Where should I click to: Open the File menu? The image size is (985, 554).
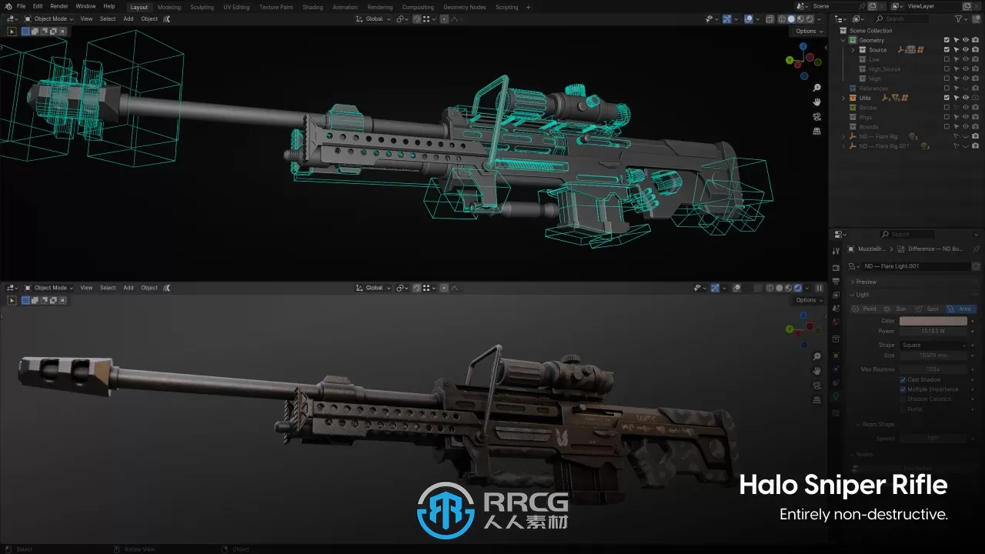pyautogui.click(x=22, y=6)
